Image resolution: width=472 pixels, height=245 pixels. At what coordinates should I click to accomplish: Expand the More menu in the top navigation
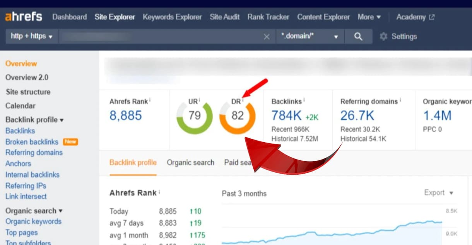coord(369,17)
